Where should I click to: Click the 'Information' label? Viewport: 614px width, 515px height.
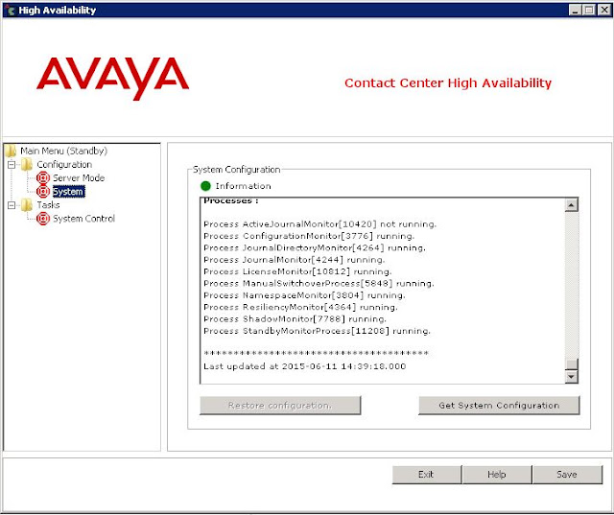coord(243,186)
